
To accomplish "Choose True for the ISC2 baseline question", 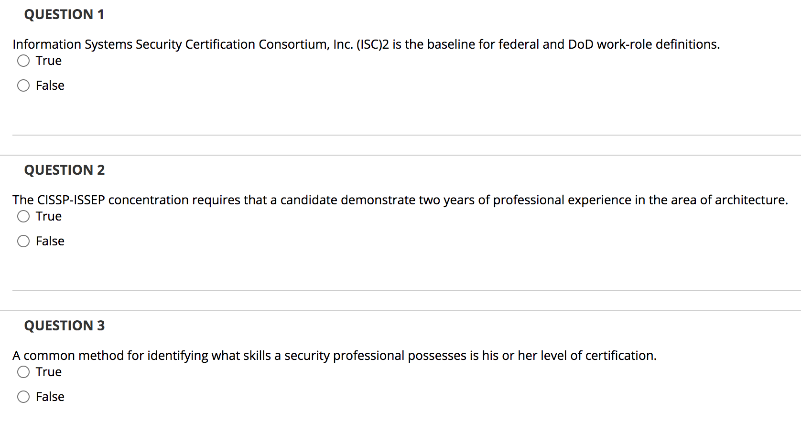I will pos(23,61).
